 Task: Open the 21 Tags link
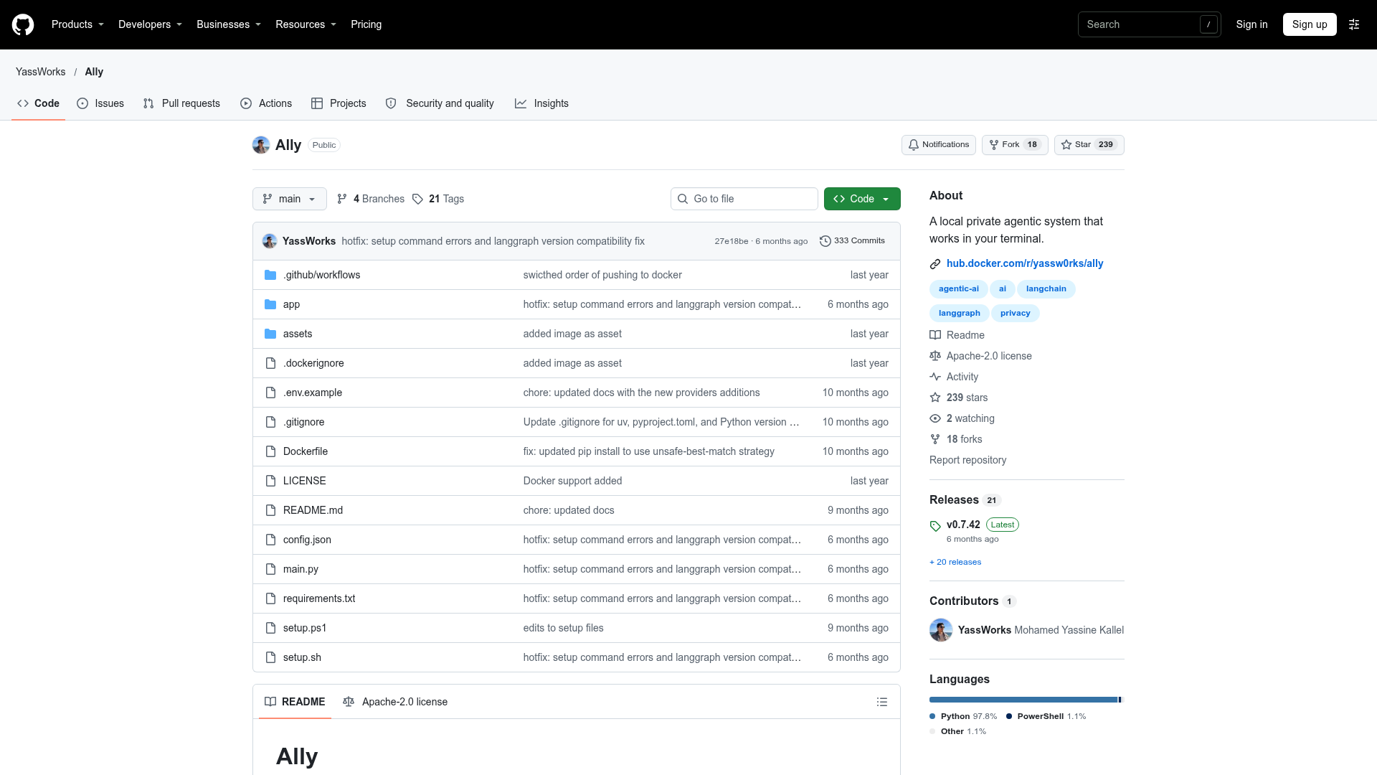tap(438, 199)
